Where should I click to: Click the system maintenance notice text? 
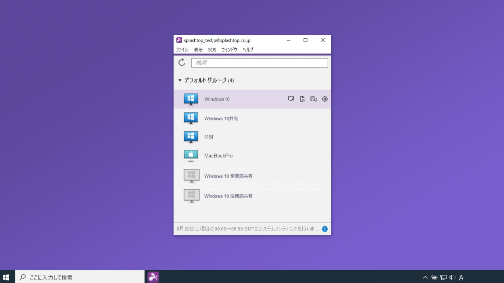pyautogui.click(x=248, y=229)
